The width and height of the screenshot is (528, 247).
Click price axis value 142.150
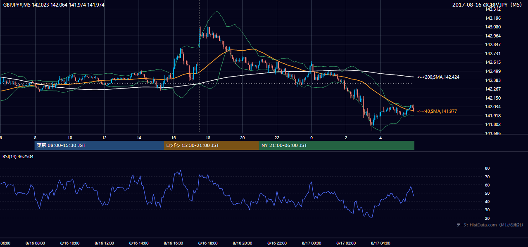click(x=492, y=98)
